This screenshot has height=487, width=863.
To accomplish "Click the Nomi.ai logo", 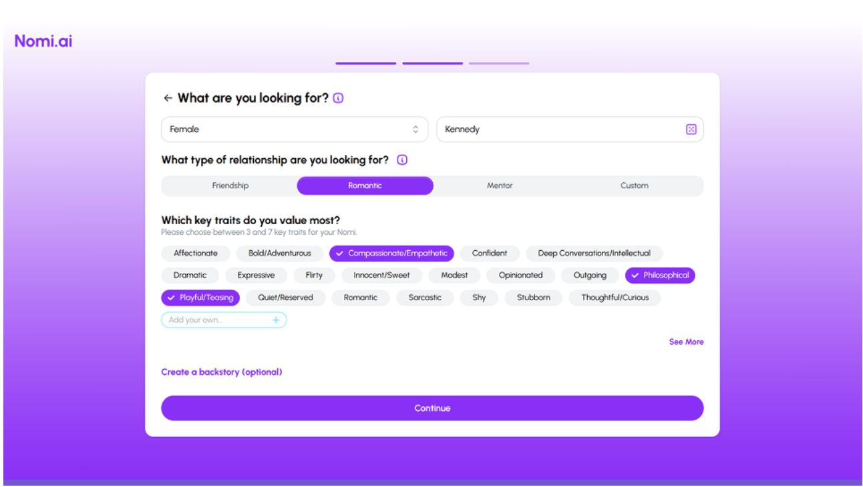I will click(43, 41).
